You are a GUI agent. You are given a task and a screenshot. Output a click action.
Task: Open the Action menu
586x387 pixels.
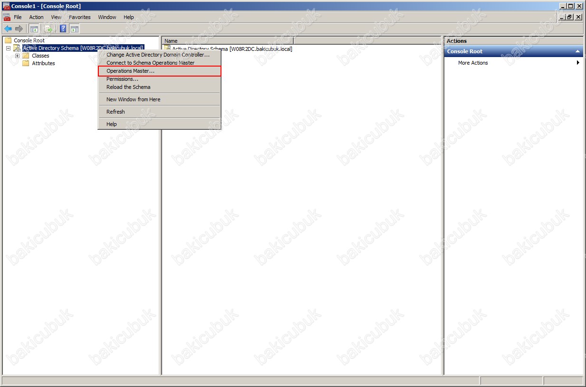point(36,17)
